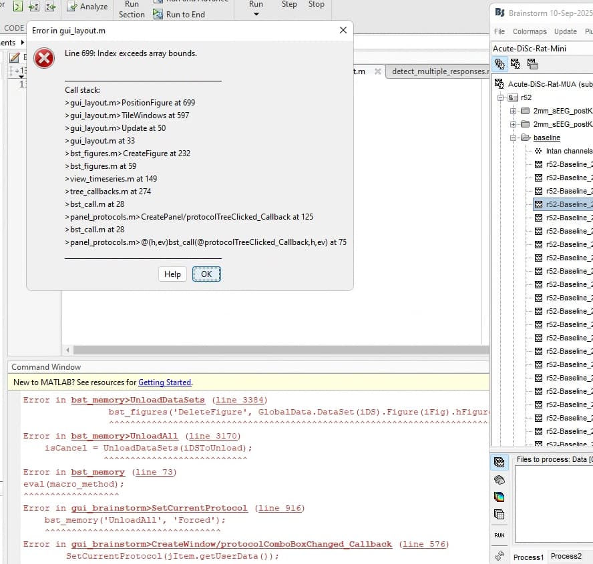Select Intan channels item in tree

pos(568,151)
